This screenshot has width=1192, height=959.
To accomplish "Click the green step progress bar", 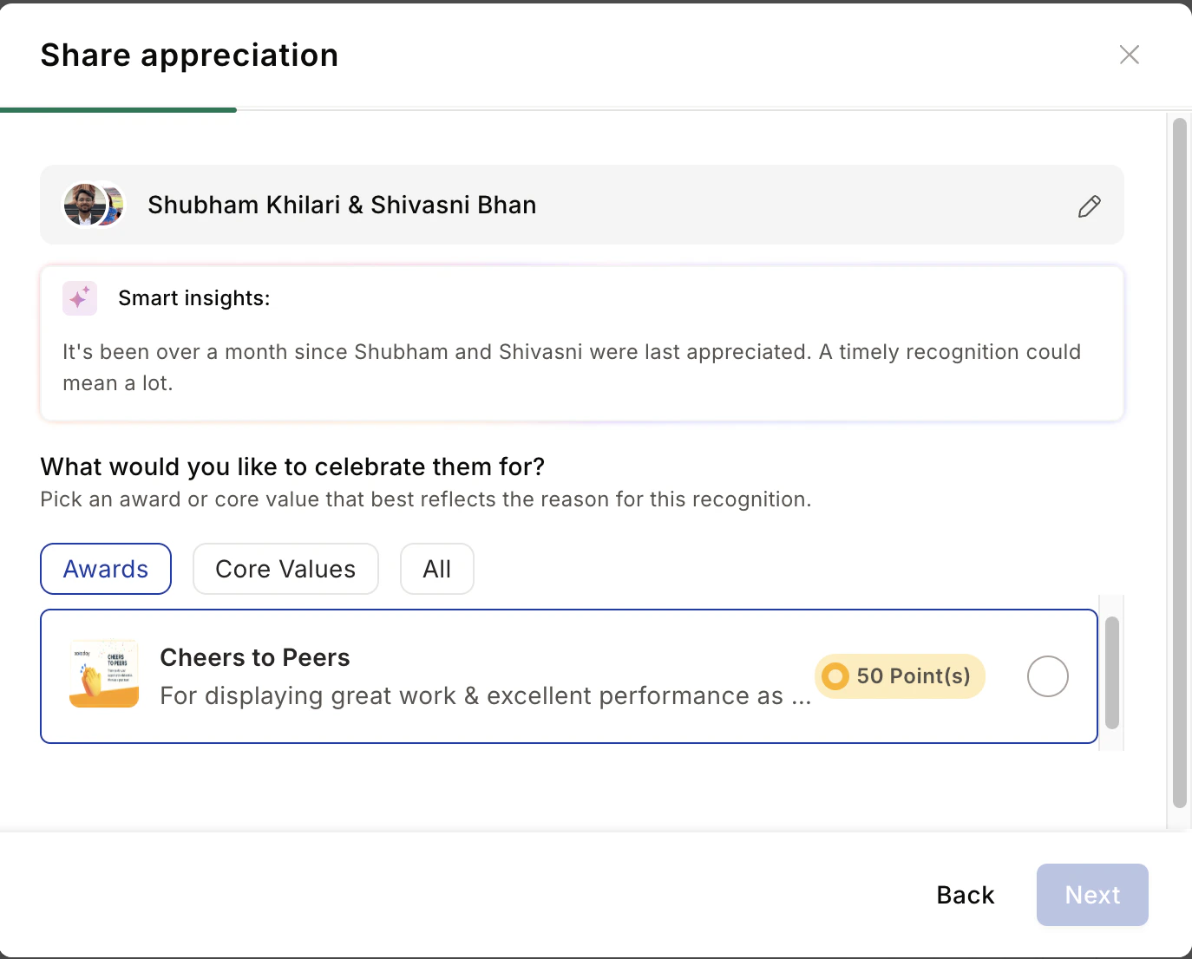I will coord(118,110).
